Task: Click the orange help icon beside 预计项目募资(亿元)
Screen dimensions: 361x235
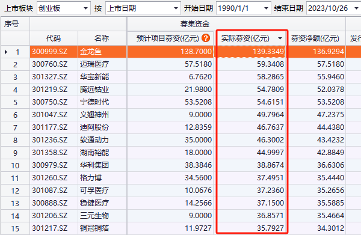Action: [206, 38]
